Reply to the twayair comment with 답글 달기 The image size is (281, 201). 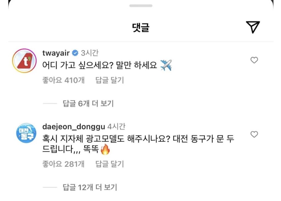109,80
